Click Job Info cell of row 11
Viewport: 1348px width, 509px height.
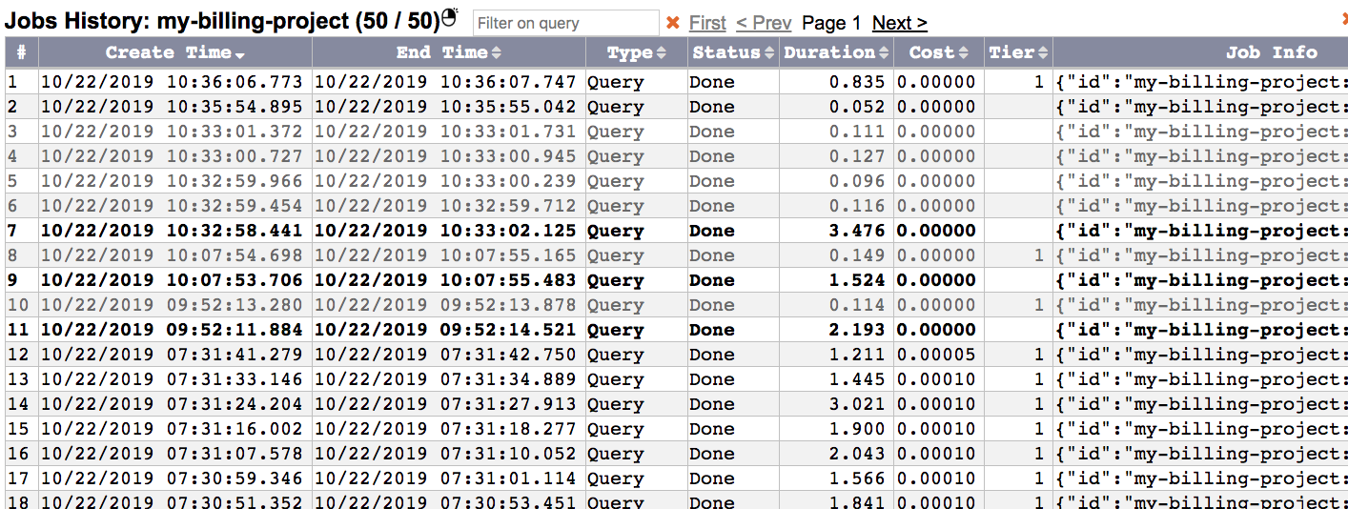point(1201,330)
